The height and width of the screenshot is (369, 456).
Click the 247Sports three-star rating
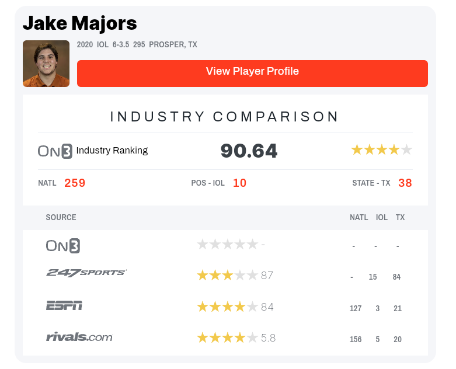coord(227,276)
